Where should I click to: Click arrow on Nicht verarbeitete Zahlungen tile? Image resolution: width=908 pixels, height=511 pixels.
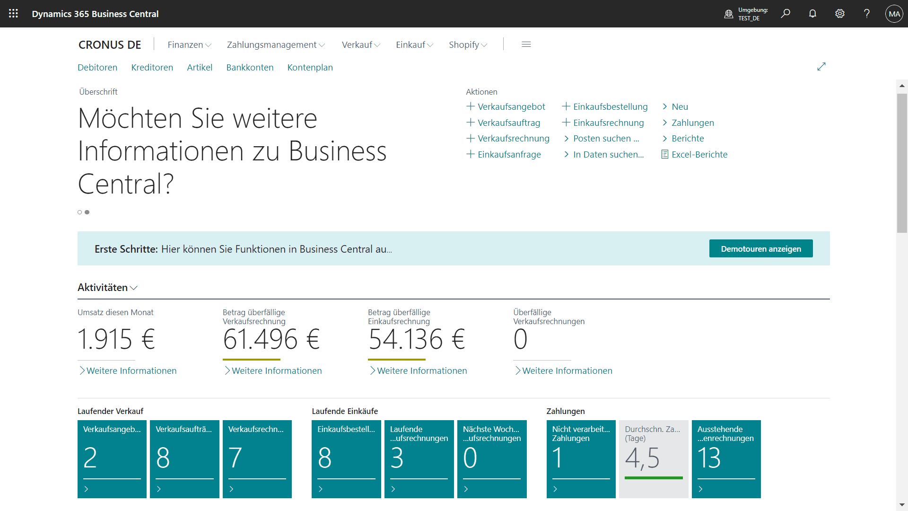tap(555, 489)
